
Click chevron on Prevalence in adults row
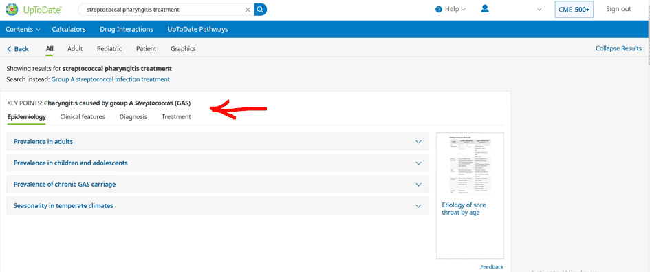418,142
